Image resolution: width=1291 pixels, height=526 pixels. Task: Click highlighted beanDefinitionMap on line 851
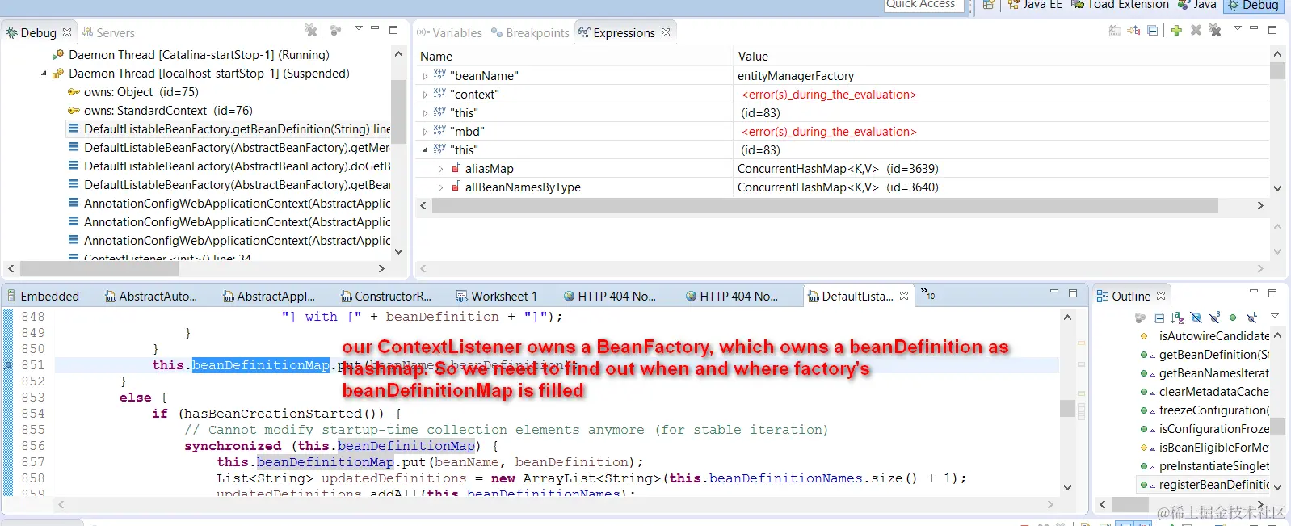tap(260, 365)
